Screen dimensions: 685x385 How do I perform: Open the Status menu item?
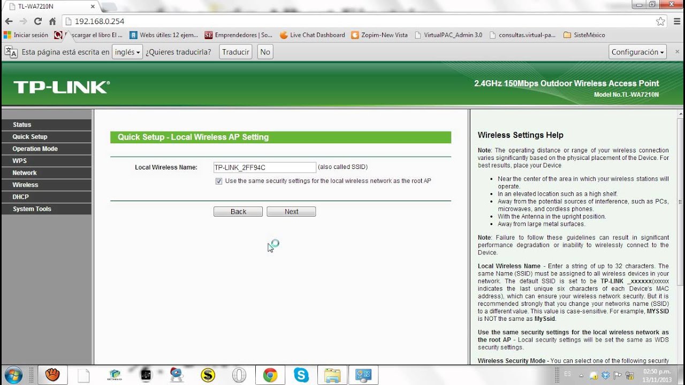(46, 125)
